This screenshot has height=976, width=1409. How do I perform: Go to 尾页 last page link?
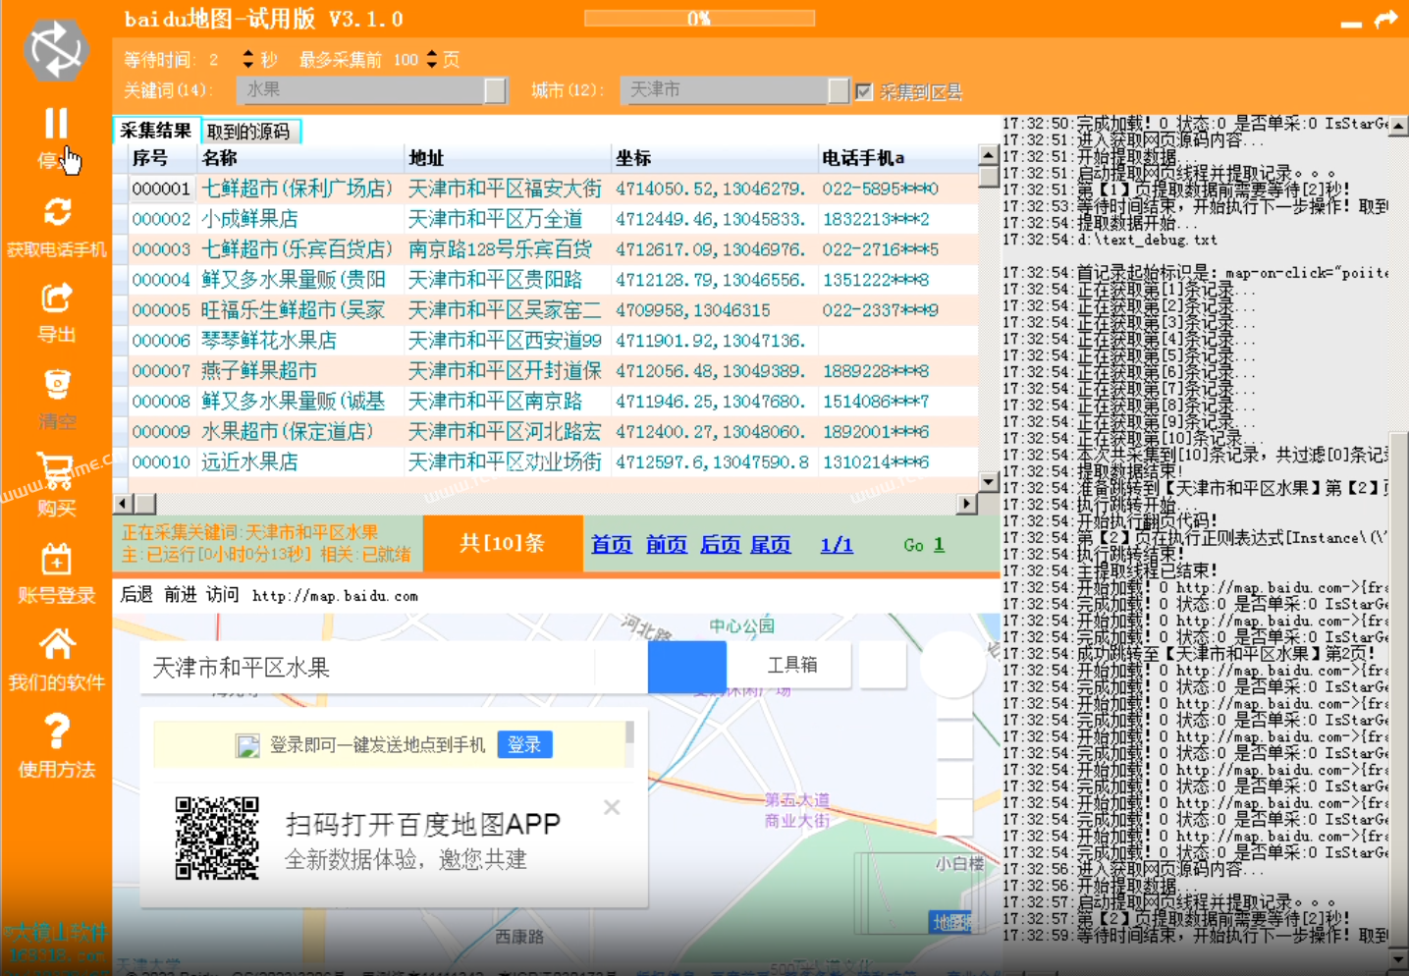point(770,544)
